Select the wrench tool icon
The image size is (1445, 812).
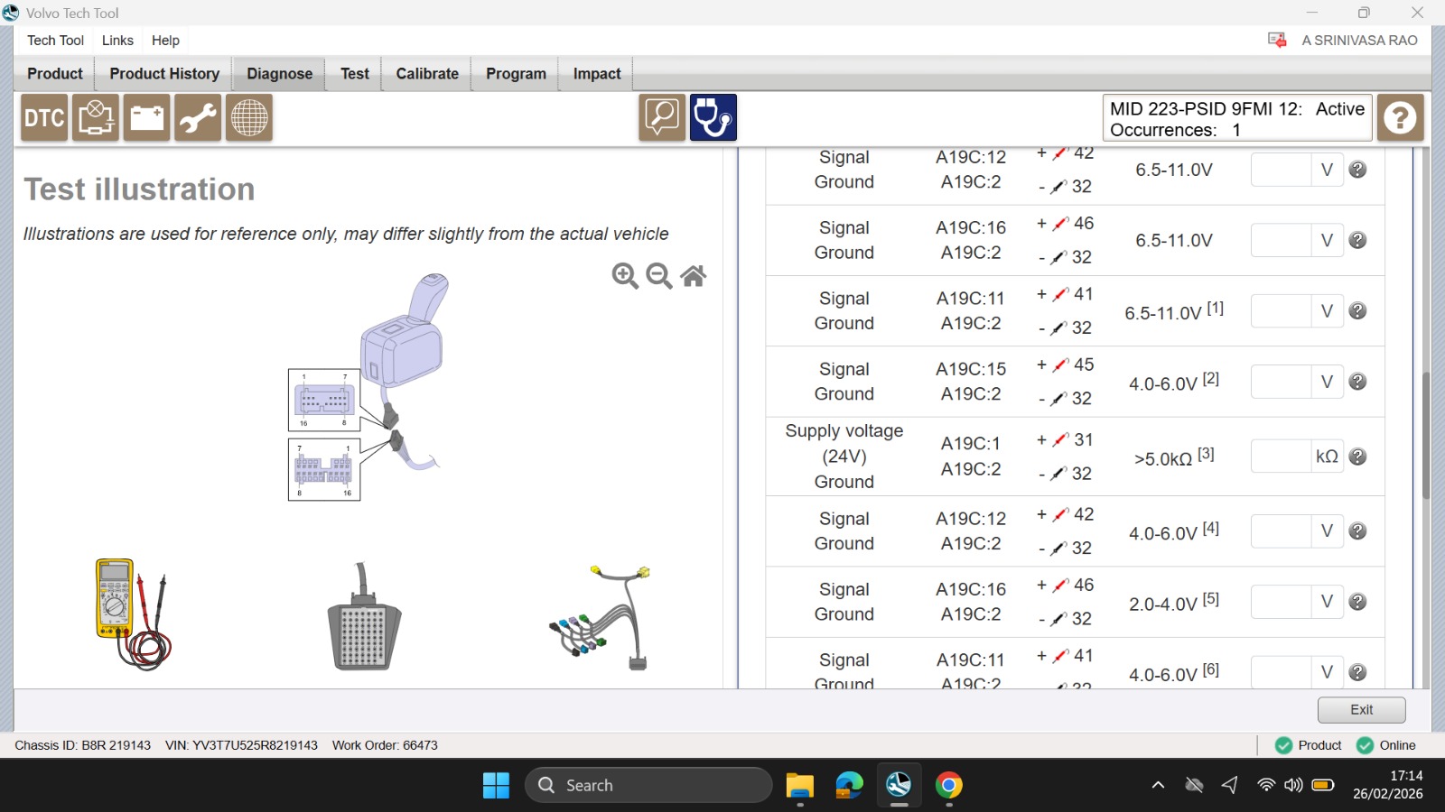pyautogui.click(x=198, y=117)
